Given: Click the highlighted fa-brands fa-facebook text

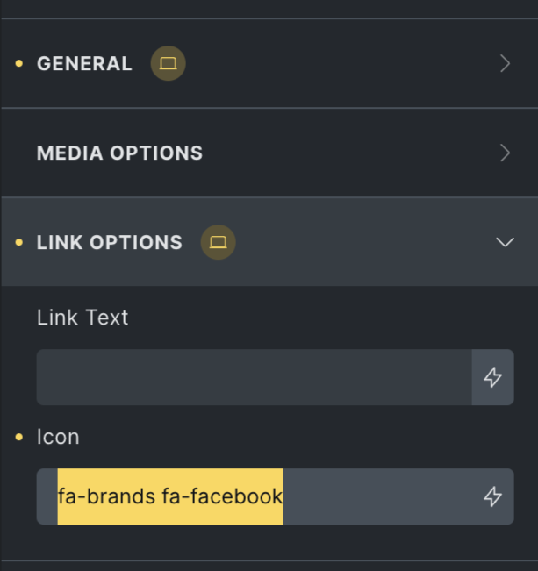Looking at the screenshot, I should tap(170, 496).
